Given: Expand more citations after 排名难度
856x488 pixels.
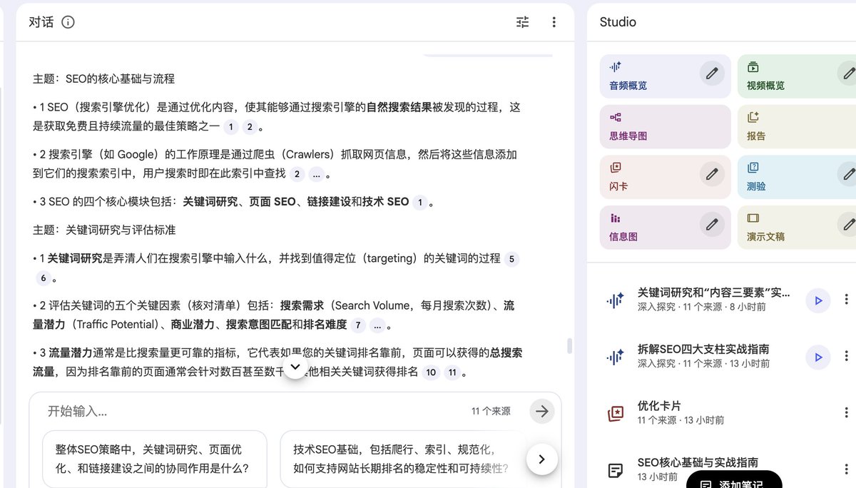Looking at the screenshot, I should coord(377,326).
